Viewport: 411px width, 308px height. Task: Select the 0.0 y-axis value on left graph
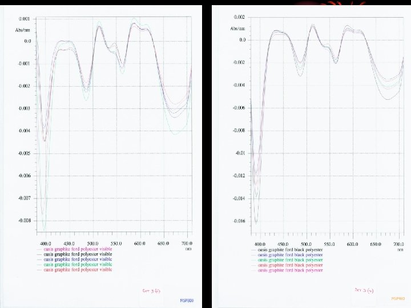tap(27, 41)
